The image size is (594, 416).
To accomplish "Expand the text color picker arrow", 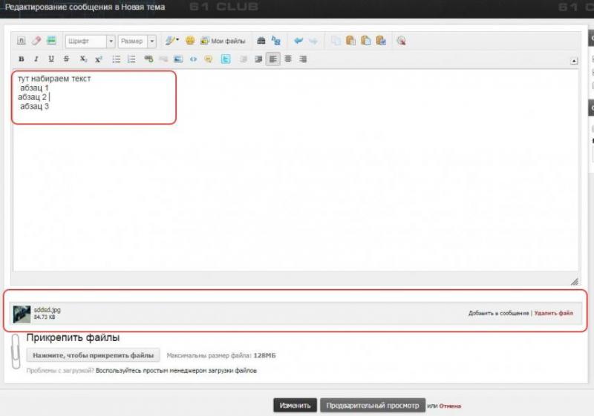I will point(177,42).
